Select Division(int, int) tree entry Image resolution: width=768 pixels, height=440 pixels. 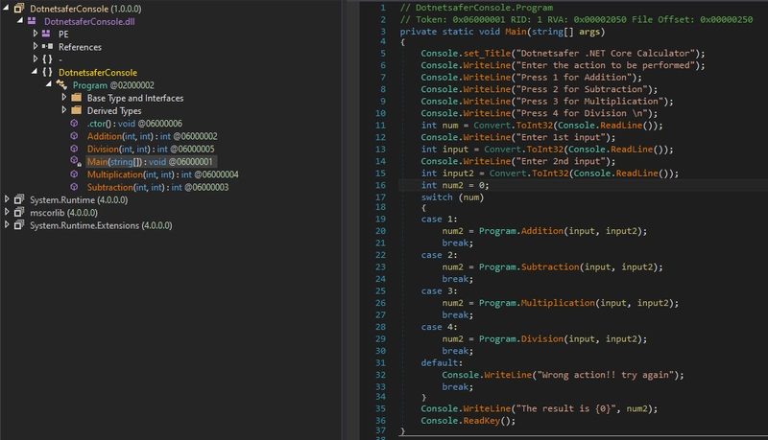point(151,150)
